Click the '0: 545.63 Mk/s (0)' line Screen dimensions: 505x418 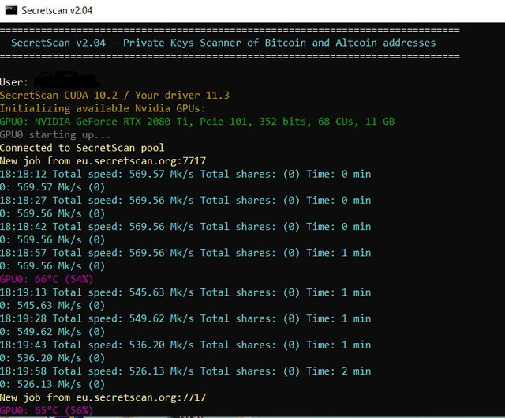pyautogui.click(x=53, y=306)
